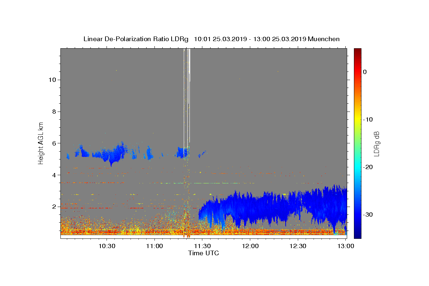This screenshot has width=429, height=286.
Task: Click the 13:00 time tick label
Action: [x=346, y=246]
